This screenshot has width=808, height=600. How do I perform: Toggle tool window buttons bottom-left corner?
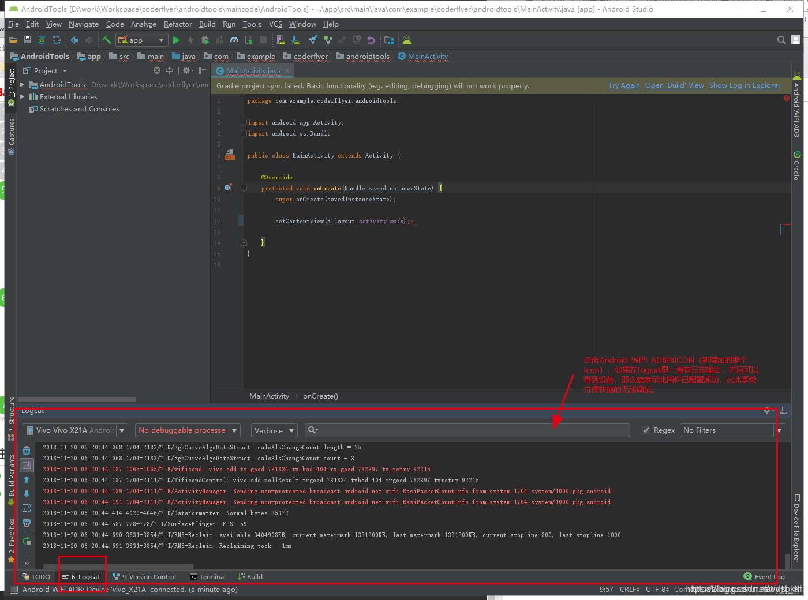[14, 590]
